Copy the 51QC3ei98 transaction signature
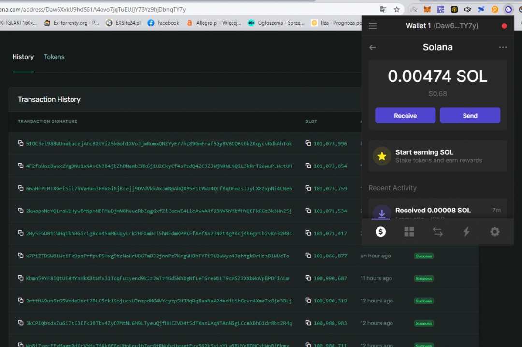The width and height of the screenshot is (522, 347). [x=21, y=143]
